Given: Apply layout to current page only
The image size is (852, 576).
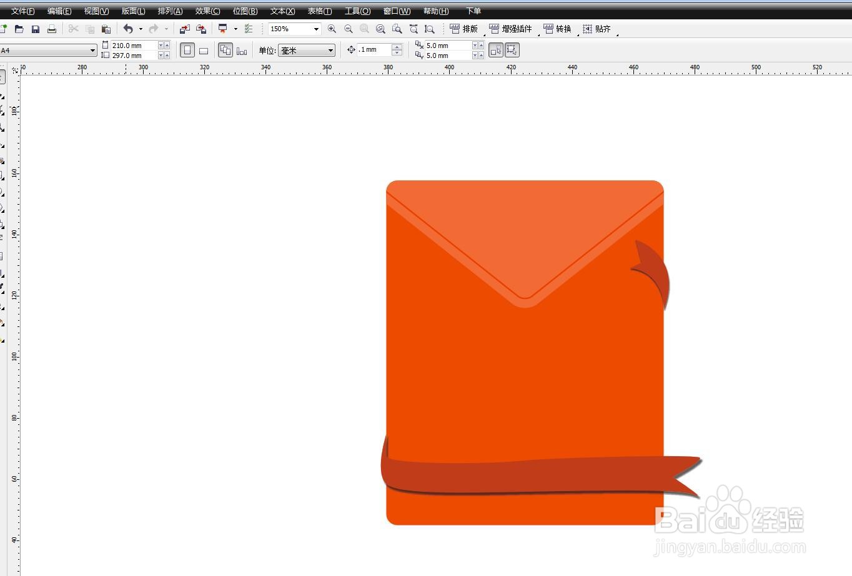Looking at the screenshot, I should pyautogui.click(x=242, y=51).
